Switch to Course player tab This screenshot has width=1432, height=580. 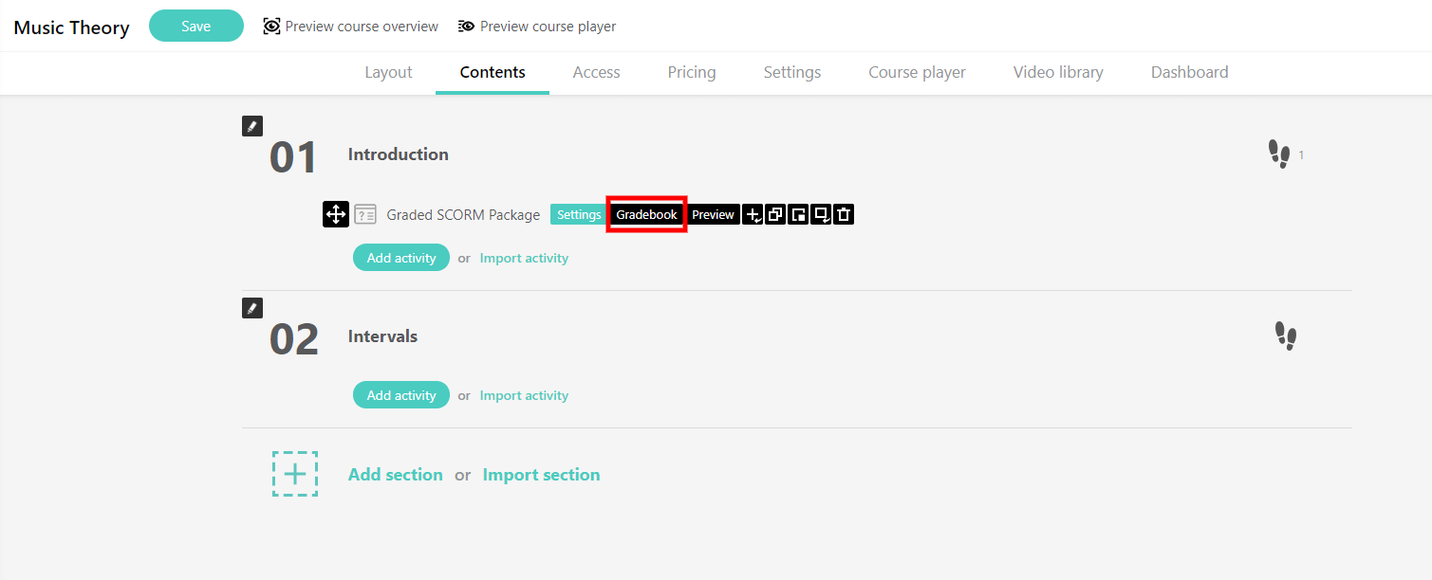point(917,72)
